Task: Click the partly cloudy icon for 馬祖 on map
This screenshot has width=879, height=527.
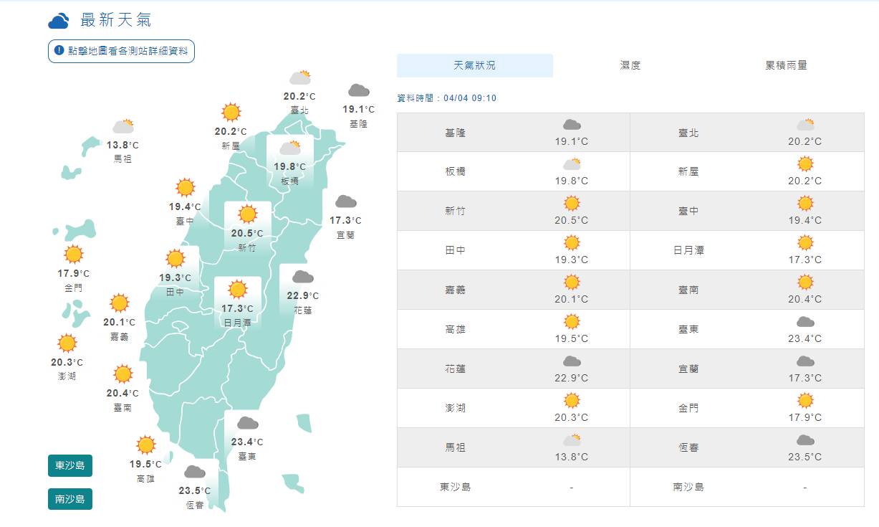Action: [123, 127]
